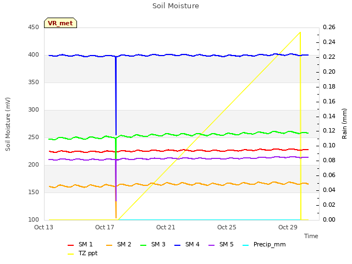Click the orange SM 2 legend swatch
352x264 pixels.
(x=109, y=245)
